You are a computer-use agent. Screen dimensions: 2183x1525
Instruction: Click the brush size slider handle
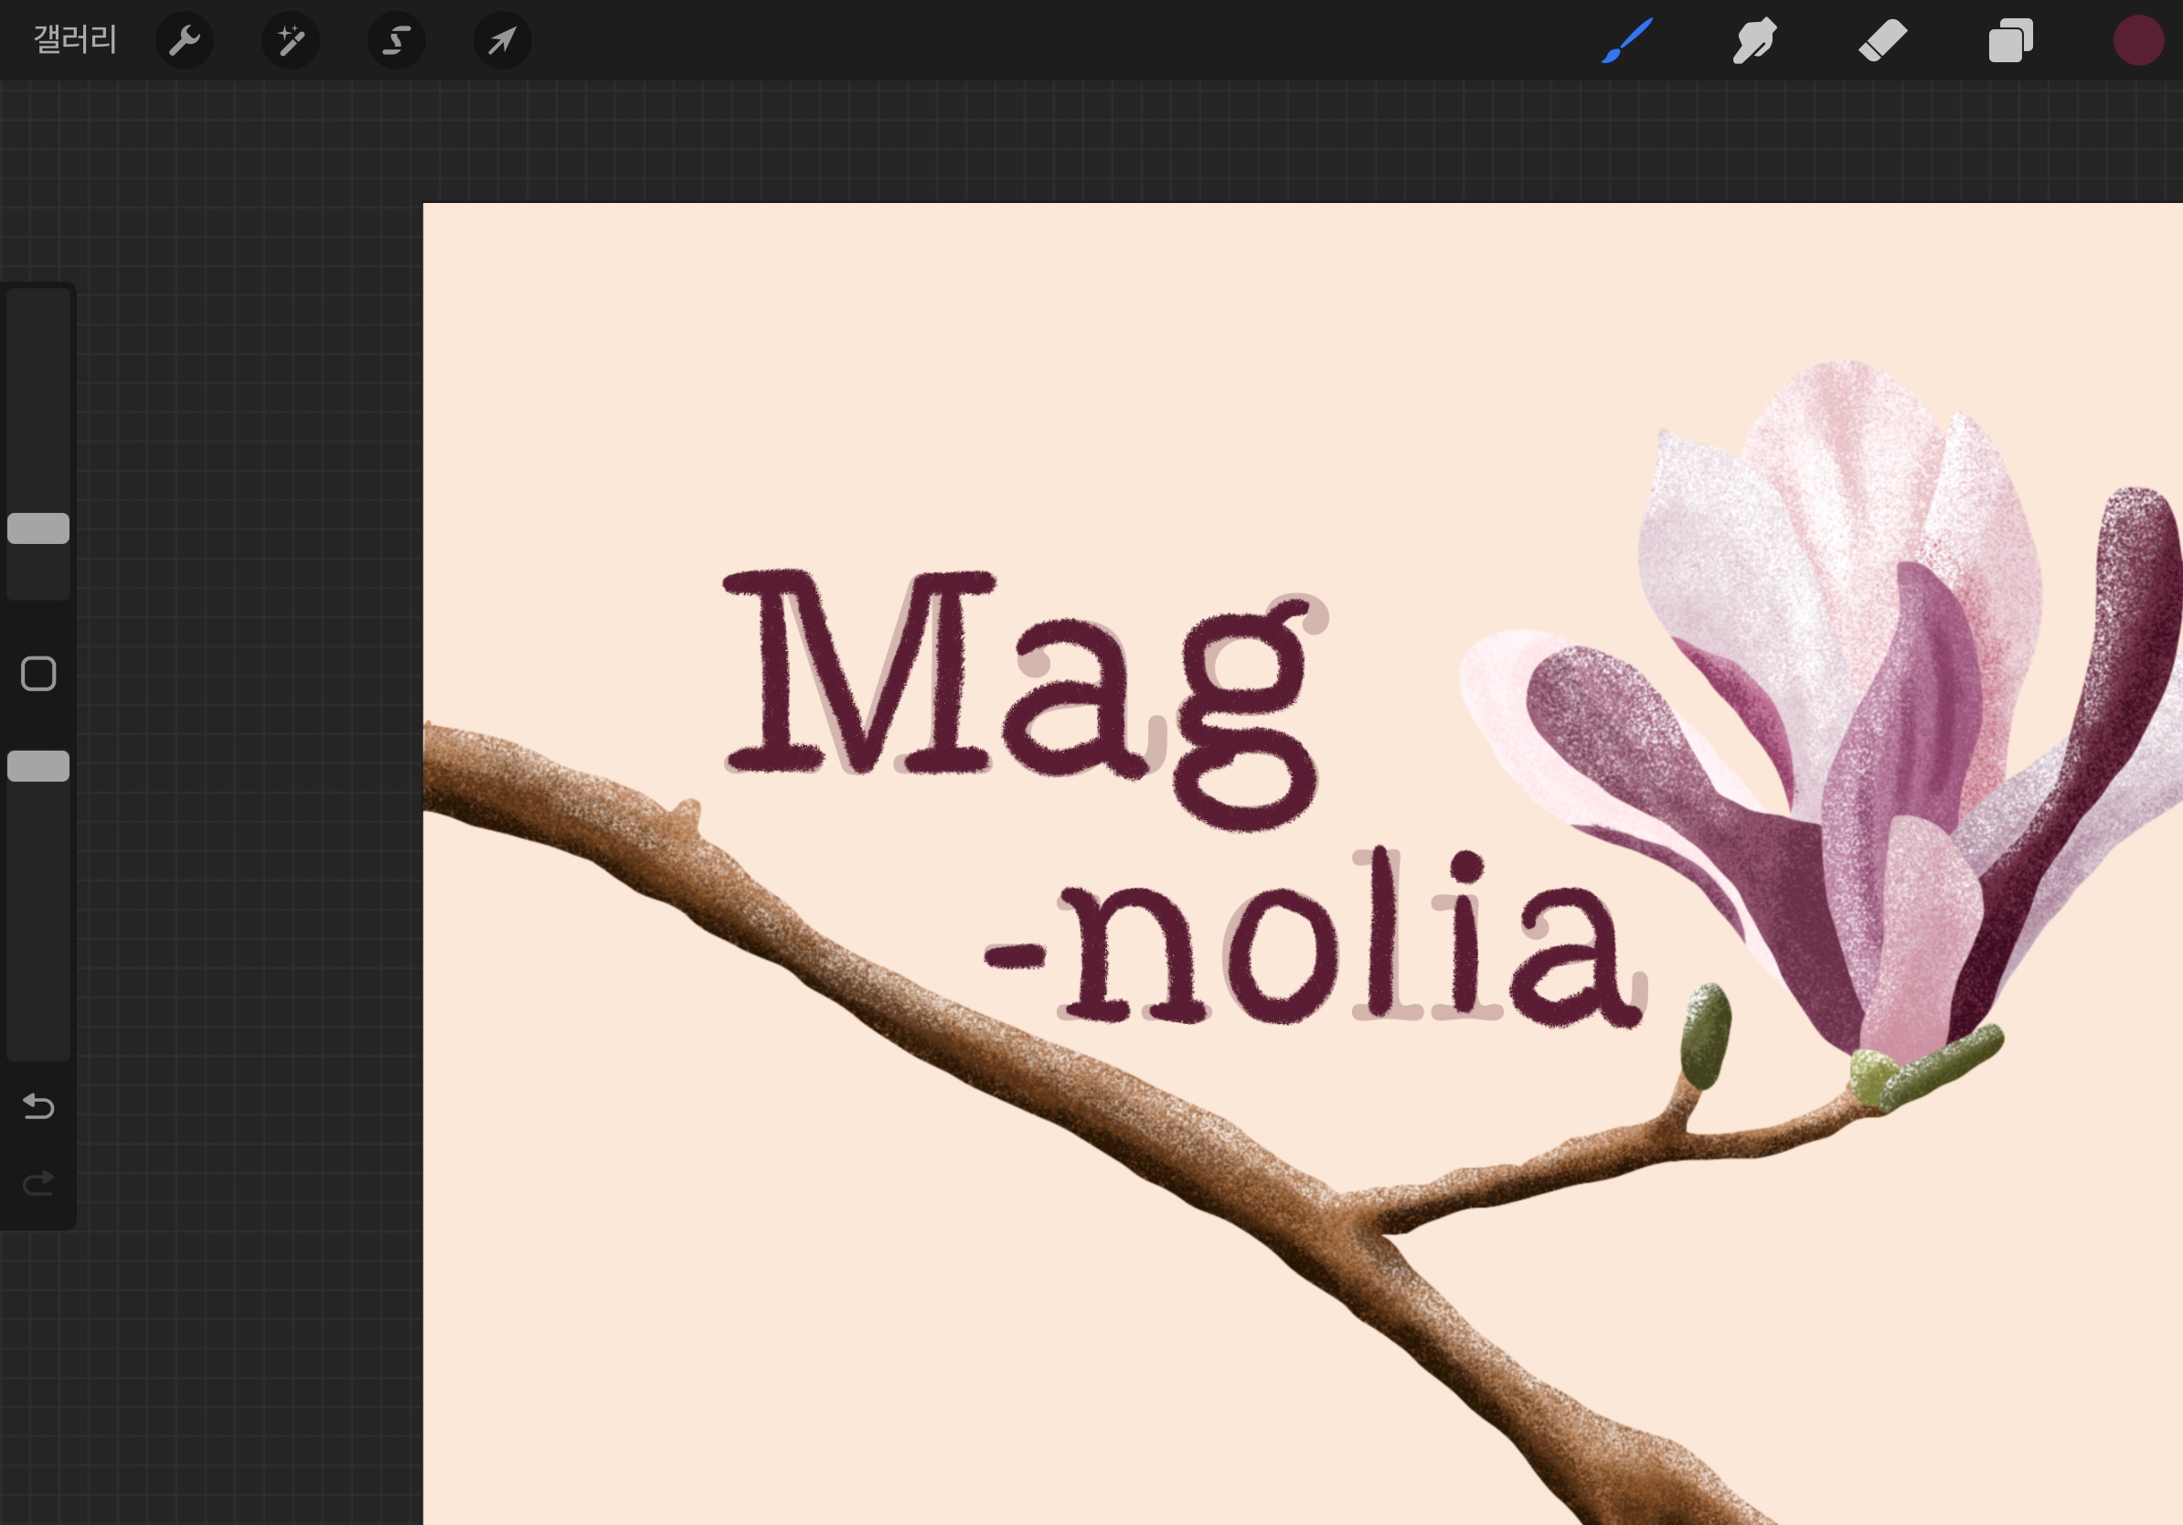click(38, 528)
